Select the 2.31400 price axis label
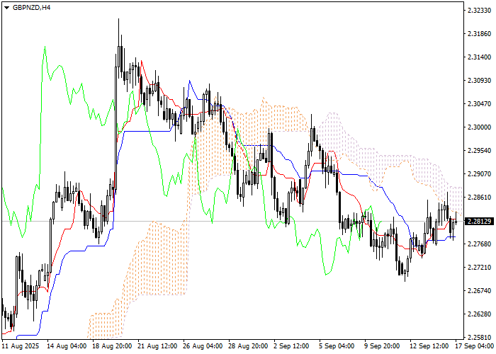Screen dimensions: 496x354 tap(480, 57)
